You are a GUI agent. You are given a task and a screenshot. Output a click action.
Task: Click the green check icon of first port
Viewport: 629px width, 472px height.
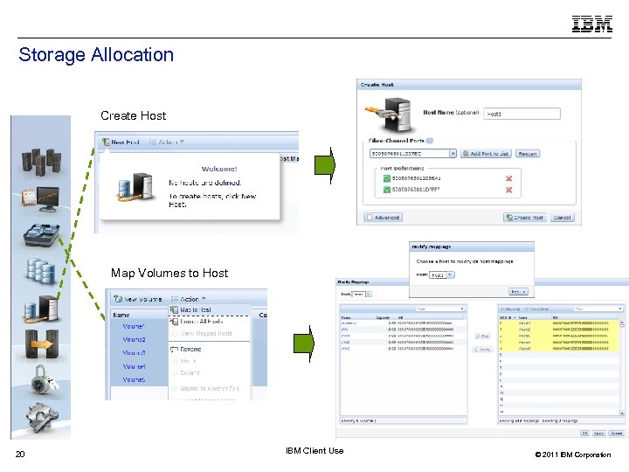coord(387,178)
